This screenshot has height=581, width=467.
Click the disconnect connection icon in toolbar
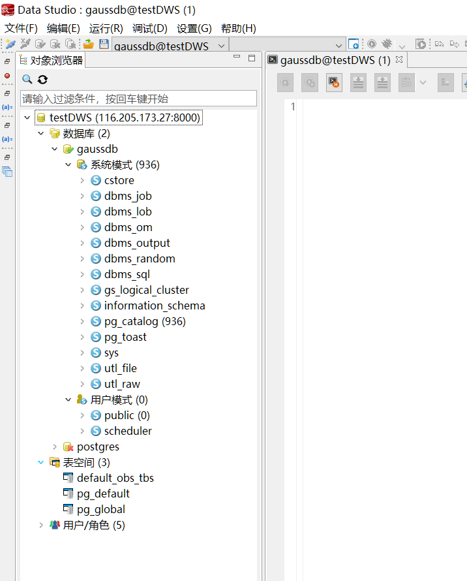coord(25,44)
